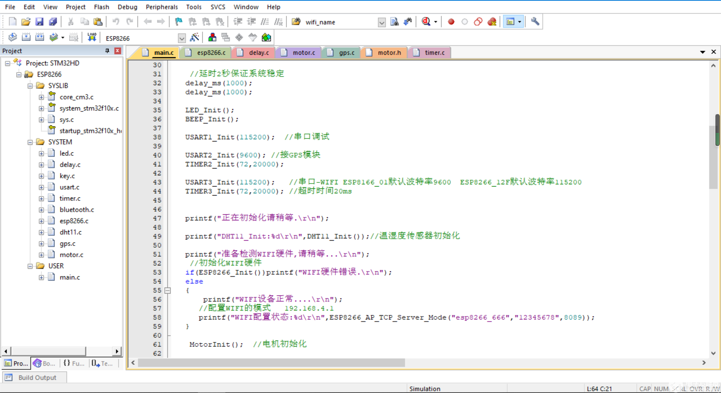Pin the Project panel
The image size is (721, 393).
click(107, 51)
